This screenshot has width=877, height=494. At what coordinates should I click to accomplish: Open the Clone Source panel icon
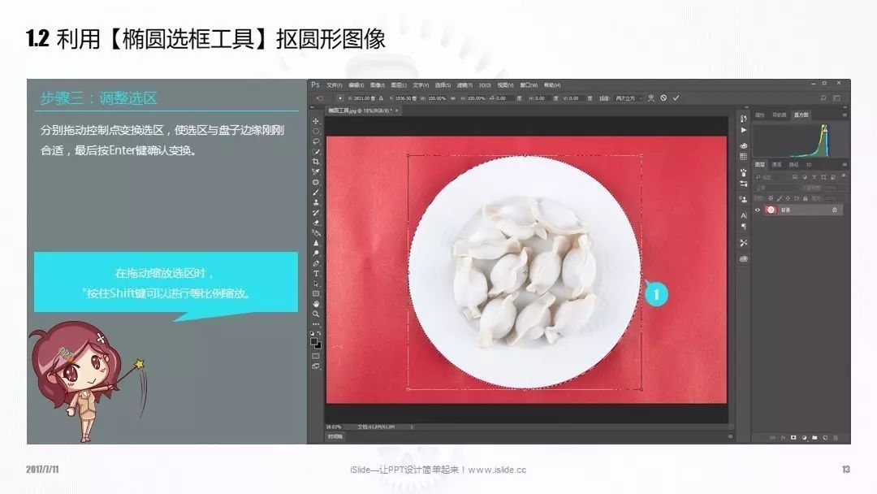pos(743,199)
